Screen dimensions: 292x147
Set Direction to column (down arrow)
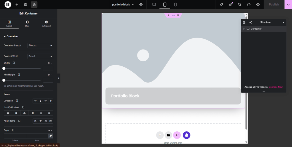click(40, 101)
